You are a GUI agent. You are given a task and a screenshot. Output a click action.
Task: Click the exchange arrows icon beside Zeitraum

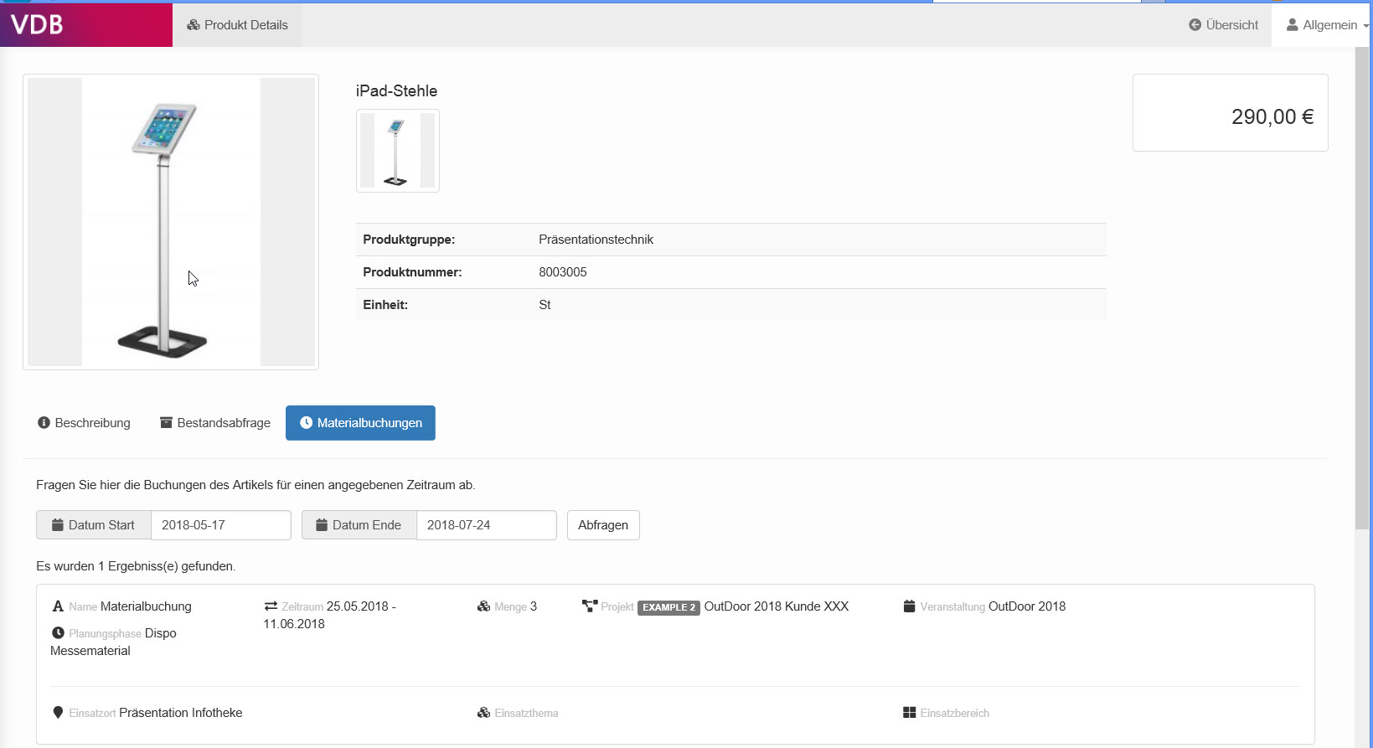point(271,606)
